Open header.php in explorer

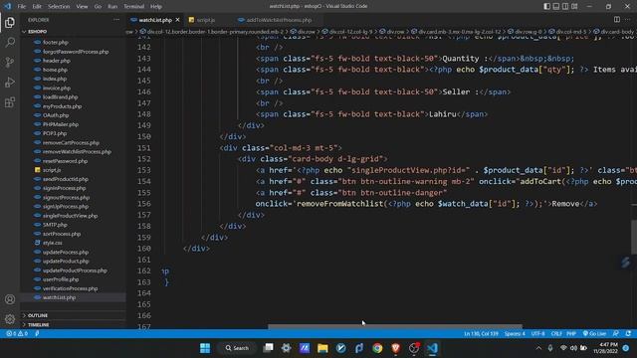[56, 61]
